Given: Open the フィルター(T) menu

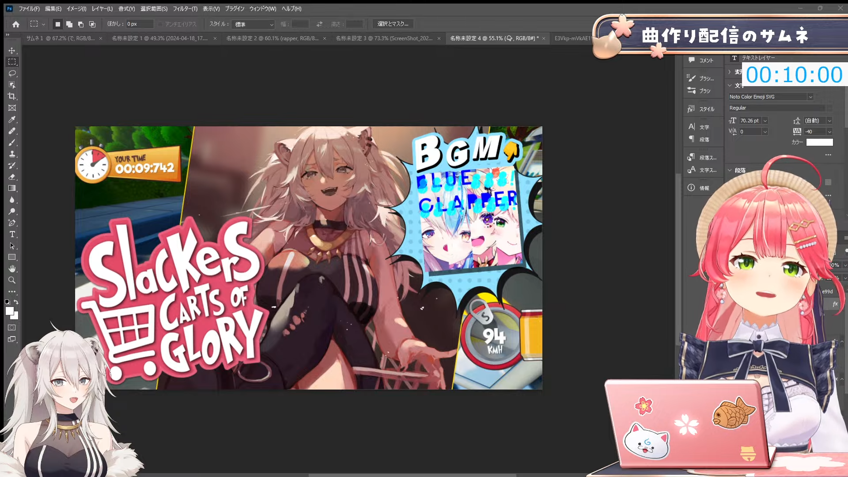Looking at the screenshot, I should point(185,9).
